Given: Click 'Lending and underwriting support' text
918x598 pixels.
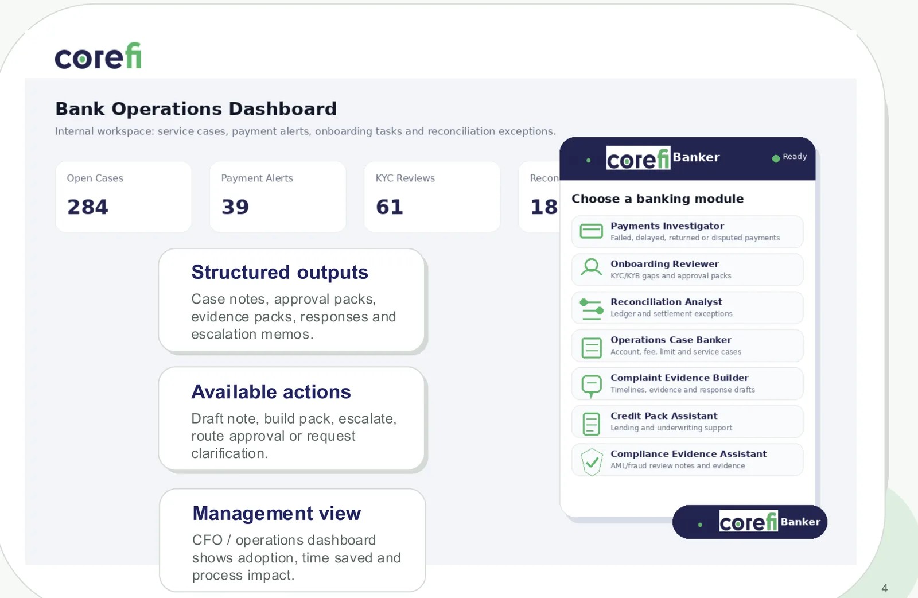Looking at the screenshot, I should pos(671,428).
